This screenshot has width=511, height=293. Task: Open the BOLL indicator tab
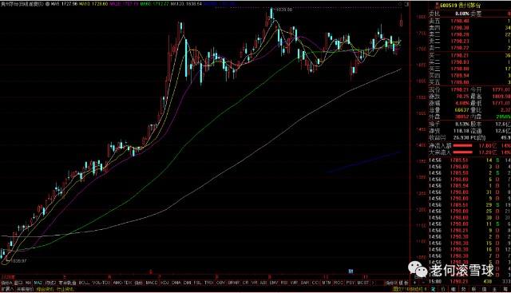[84, 283]
